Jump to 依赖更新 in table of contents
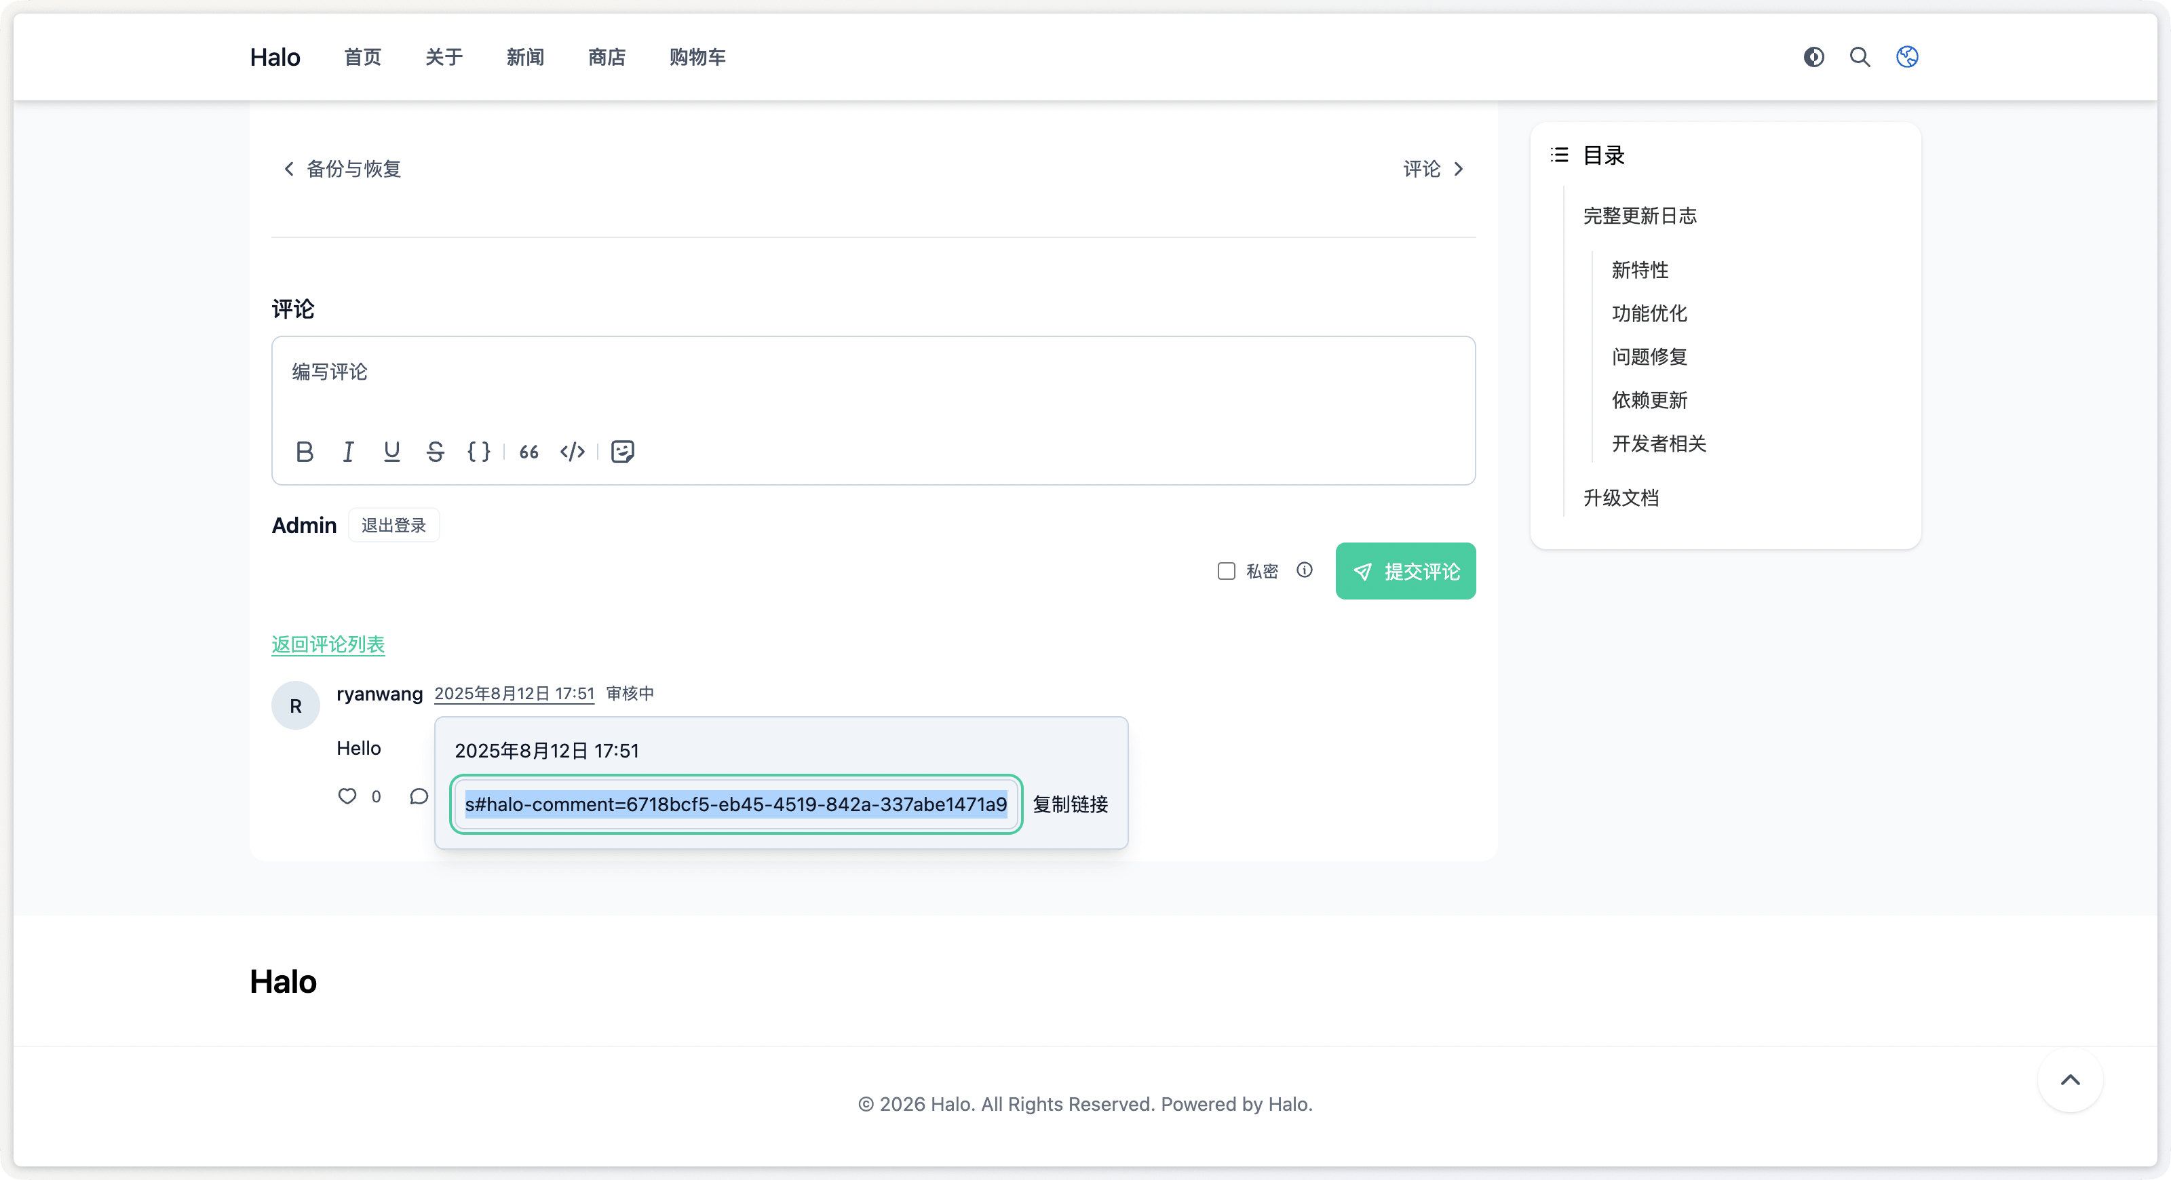2171x1180 pixels. pos(1649,400)
